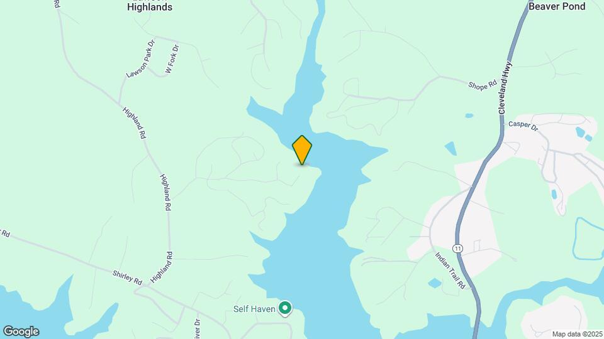Click the Map data ©2025 attribution
The image size is (604, 339).
click(x=578, y=335)
